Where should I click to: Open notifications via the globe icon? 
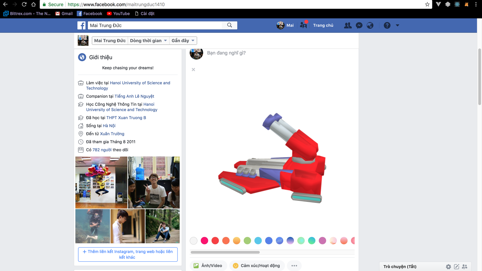tap(370, 25)
